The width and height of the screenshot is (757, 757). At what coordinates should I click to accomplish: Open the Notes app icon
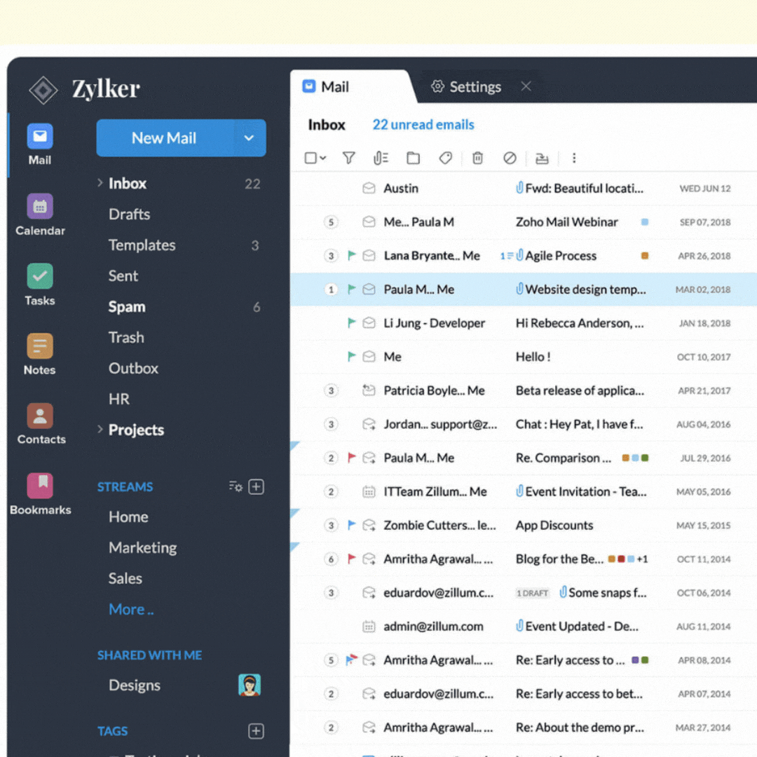tap(40, 346)
